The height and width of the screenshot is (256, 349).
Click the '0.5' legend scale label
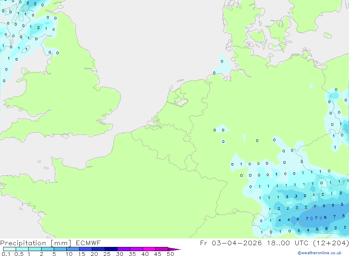point(19,254)
